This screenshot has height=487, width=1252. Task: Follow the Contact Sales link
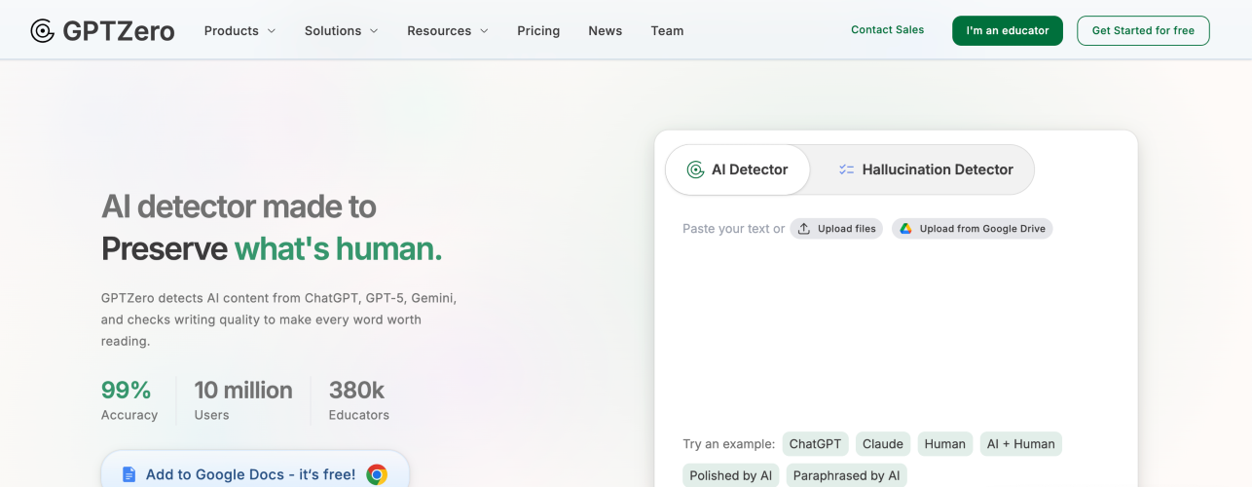click(x=887, y=30)
